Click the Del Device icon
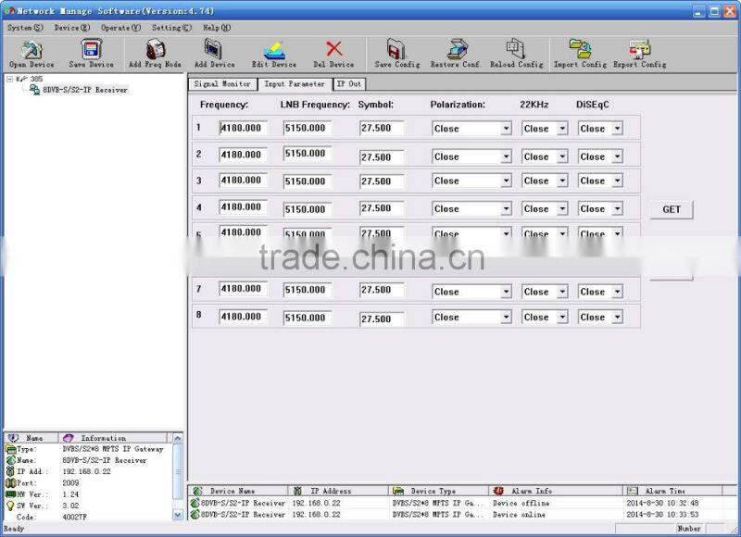The width and height of the screenshot is (741, 537). coord(333,53)
